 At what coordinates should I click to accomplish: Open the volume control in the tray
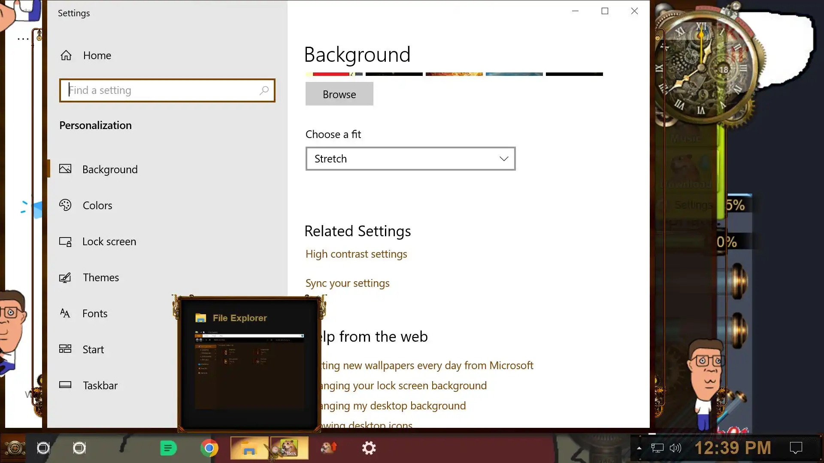675,448
